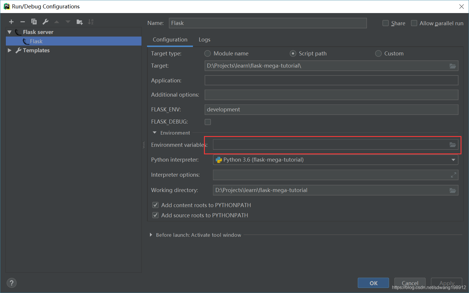Collapse the Environment section
Image resolution: width=469 pixels, height=293 pixels.
pyautogui.click(x=155, y=133)
